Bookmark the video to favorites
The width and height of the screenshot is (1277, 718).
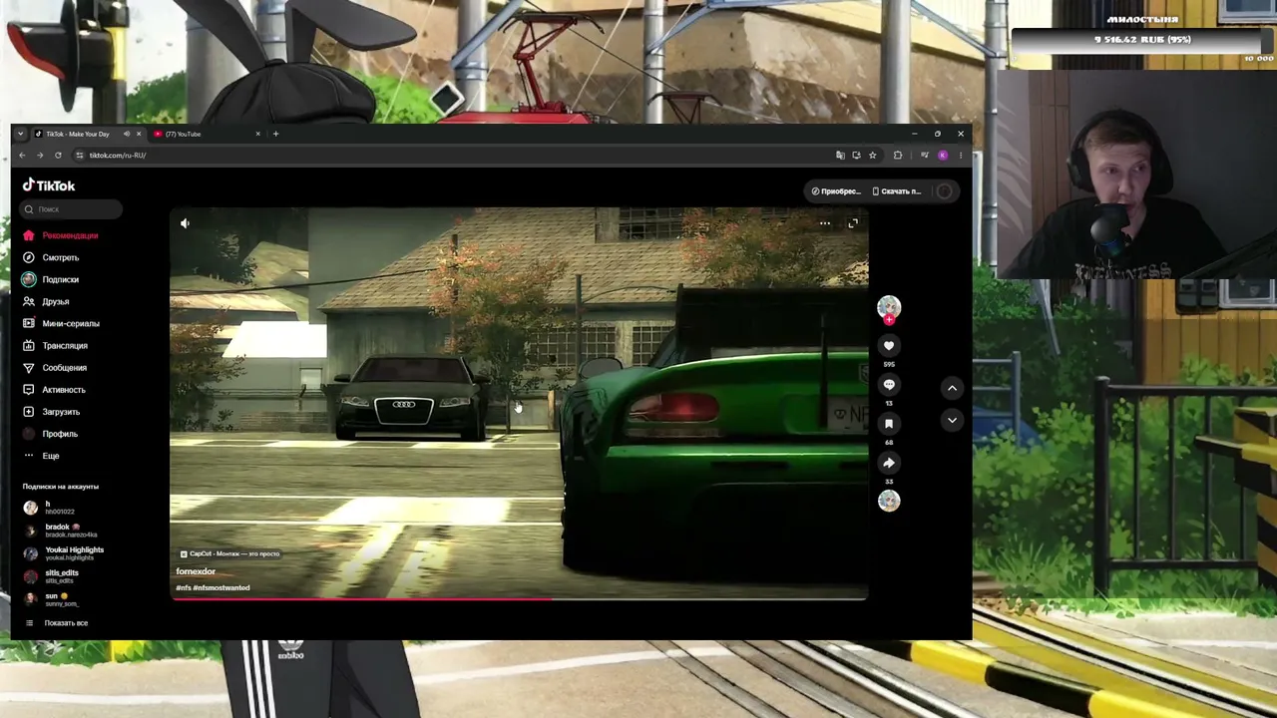coord(889,423)
